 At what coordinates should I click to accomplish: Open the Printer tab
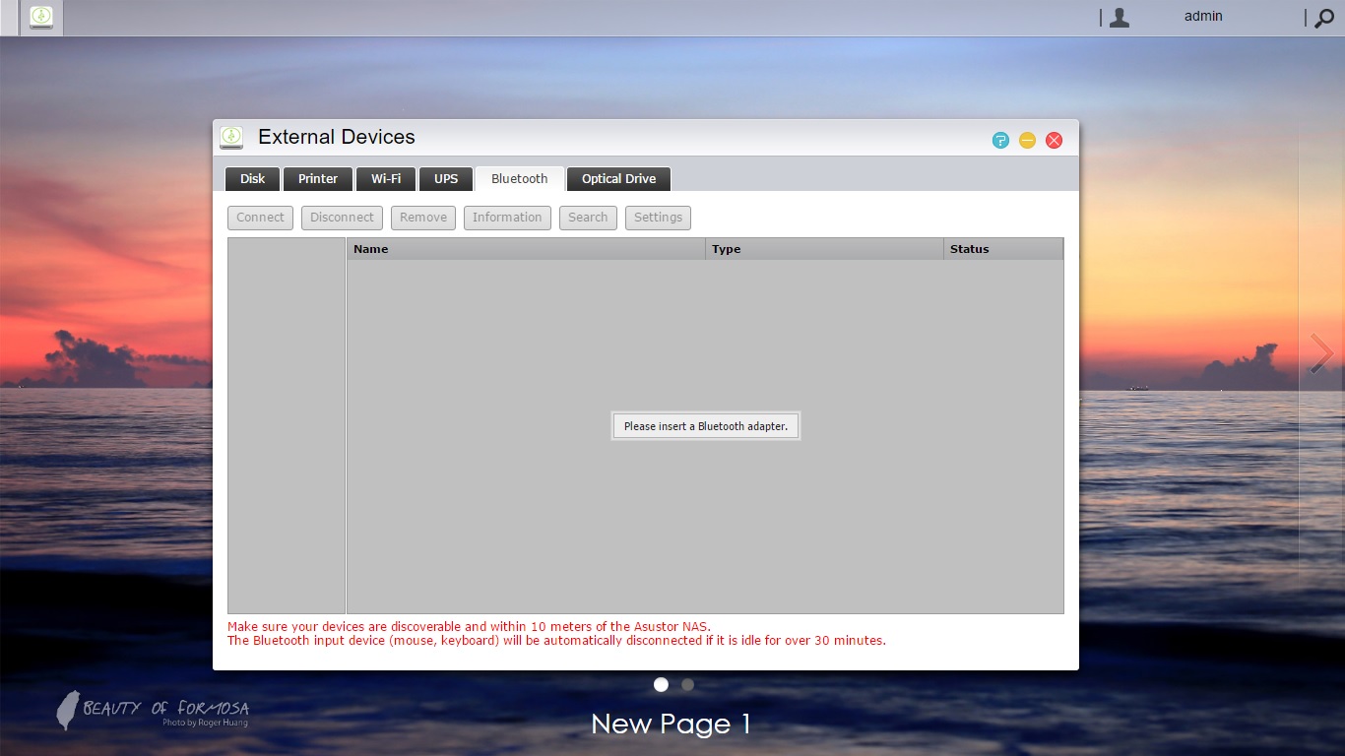tap(318, 178)
